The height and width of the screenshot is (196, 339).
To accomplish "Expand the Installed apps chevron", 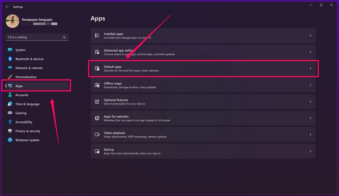I will pos(310,36).
